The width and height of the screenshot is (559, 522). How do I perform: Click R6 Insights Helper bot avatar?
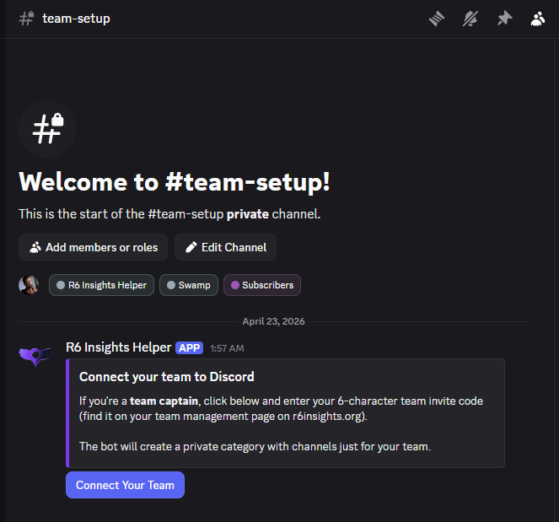35,356
